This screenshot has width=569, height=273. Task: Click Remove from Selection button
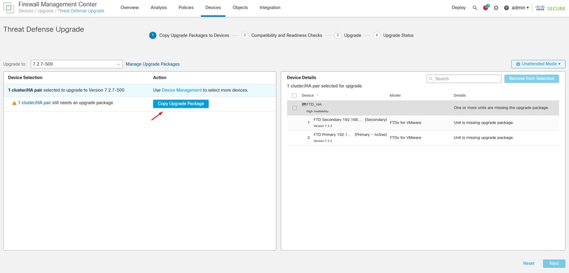click(531, 79)
